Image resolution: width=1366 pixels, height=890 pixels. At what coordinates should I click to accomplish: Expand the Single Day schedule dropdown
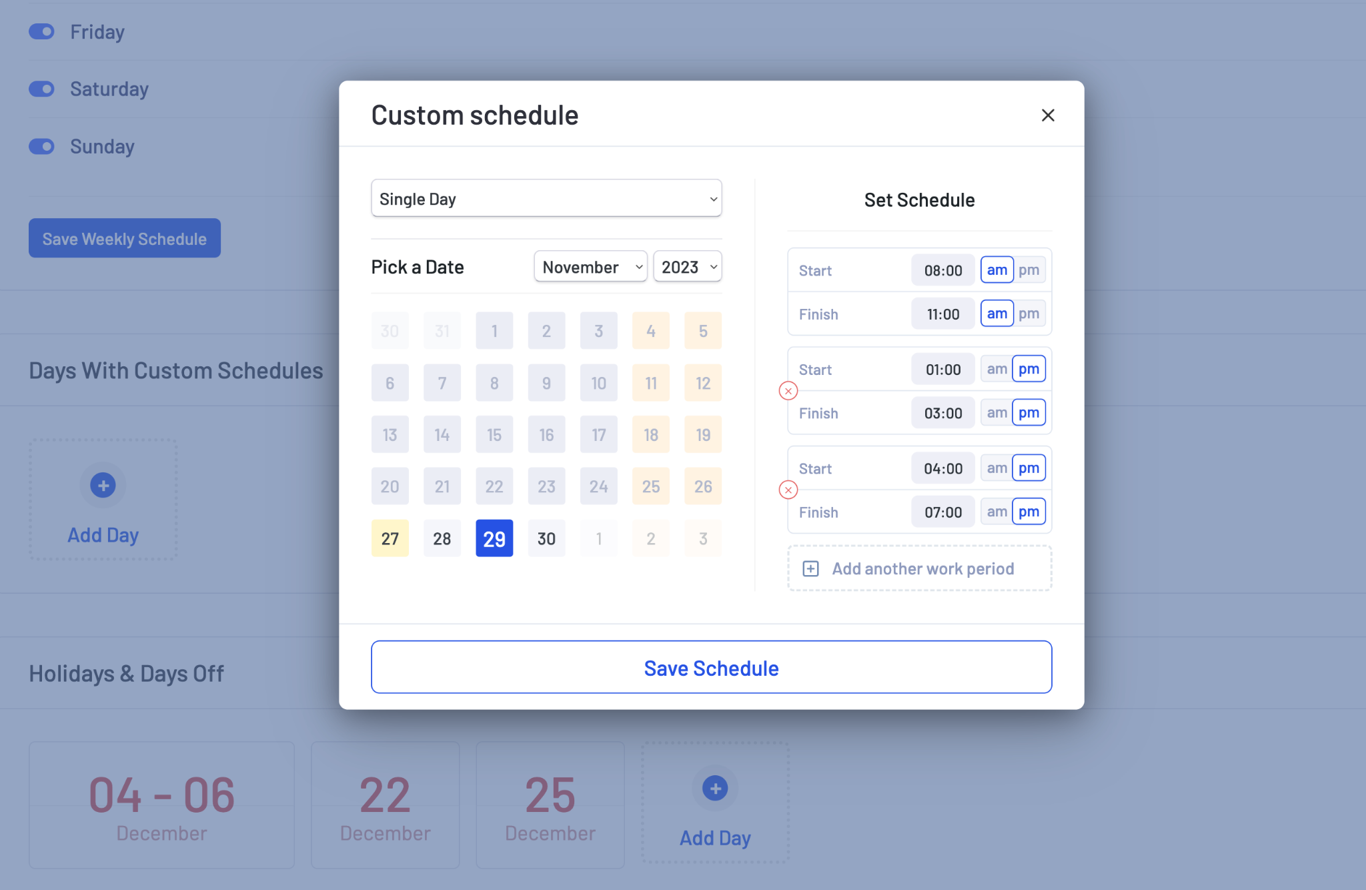click(546, 198)
